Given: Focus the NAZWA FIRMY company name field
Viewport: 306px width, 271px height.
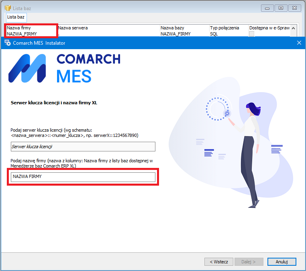Looking at the screenshot, I should (x=83, y=177).
